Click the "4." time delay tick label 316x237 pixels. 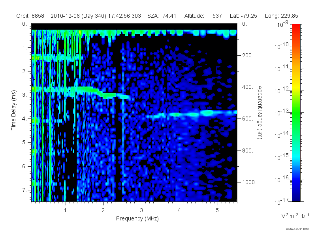[x=24, y=119]
